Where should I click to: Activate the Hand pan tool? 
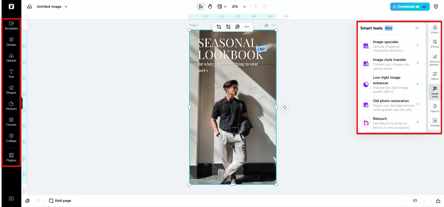pyautogui.click(x=210, y=6)
